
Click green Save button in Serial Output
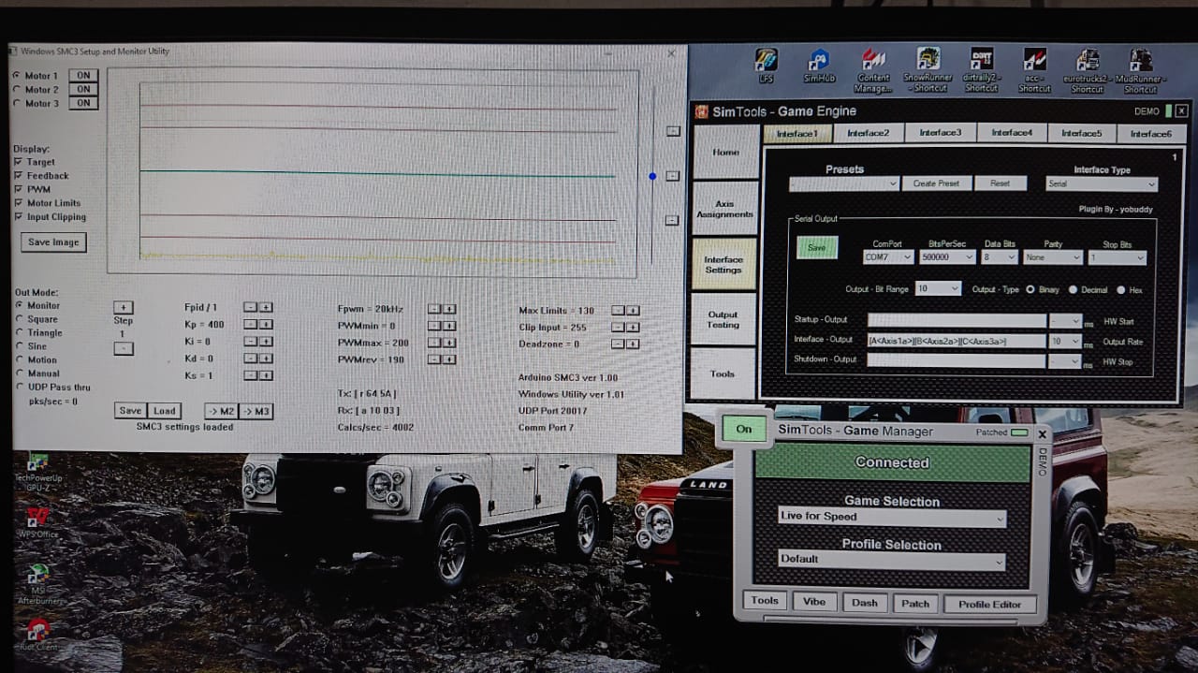pyautogui.click(x=817, y=248)
